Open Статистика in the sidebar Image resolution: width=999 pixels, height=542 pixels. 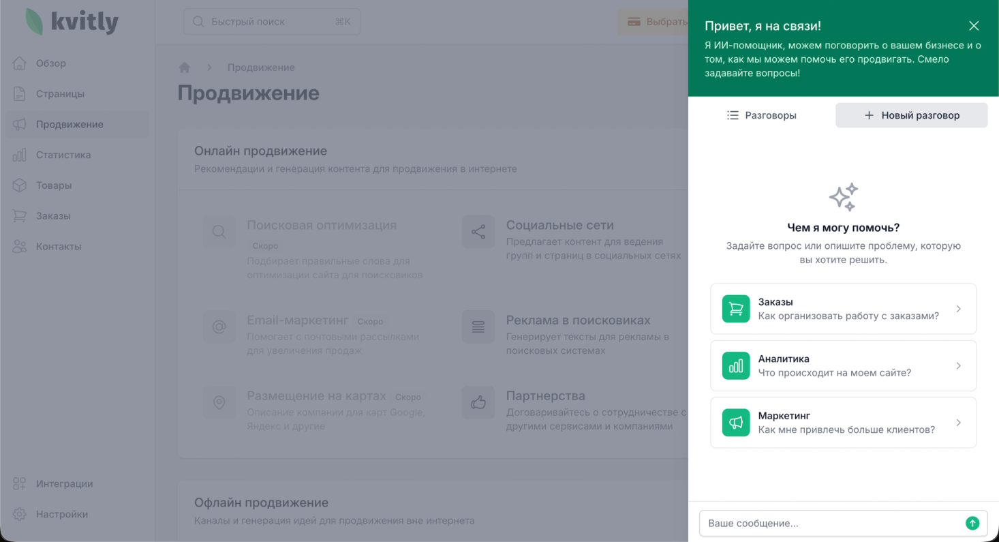pyautogui.click(x=78, y=155)
